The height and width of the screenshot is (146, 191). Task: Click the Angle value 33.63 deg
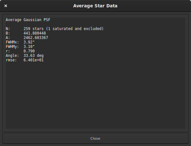(x=33, y=56)
